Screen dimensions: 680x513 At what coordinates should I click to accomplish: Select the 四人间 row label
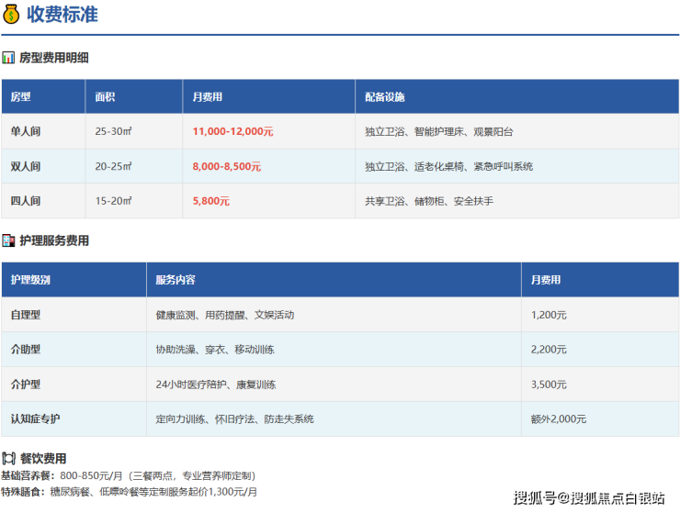tap(26, 201)
